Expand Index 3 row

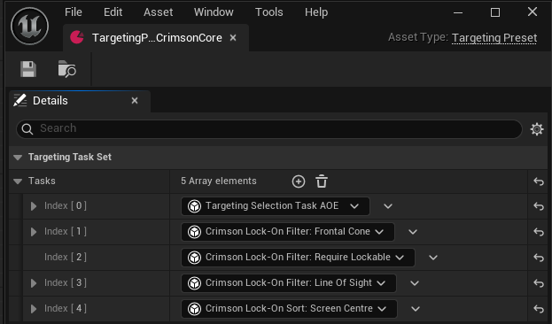(34, 283)
